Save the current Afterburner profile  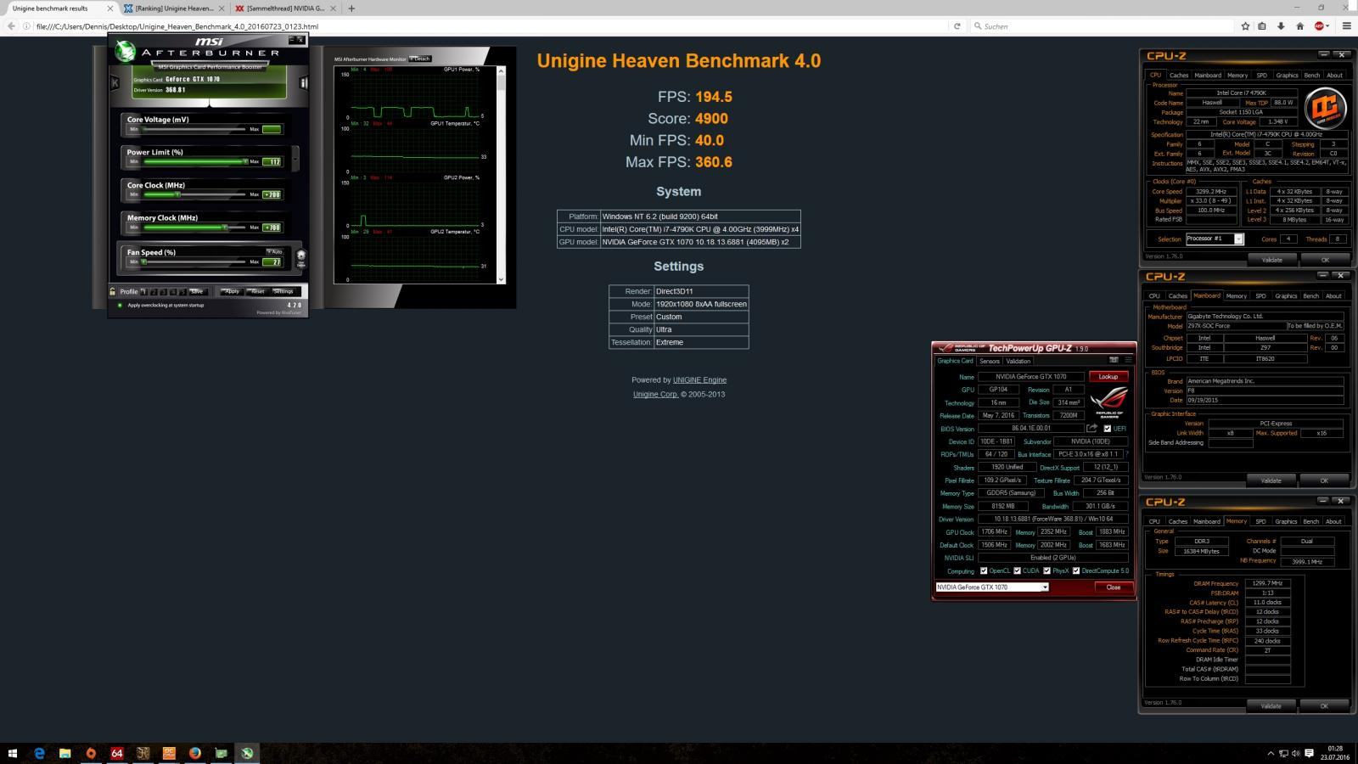point(197,292)
